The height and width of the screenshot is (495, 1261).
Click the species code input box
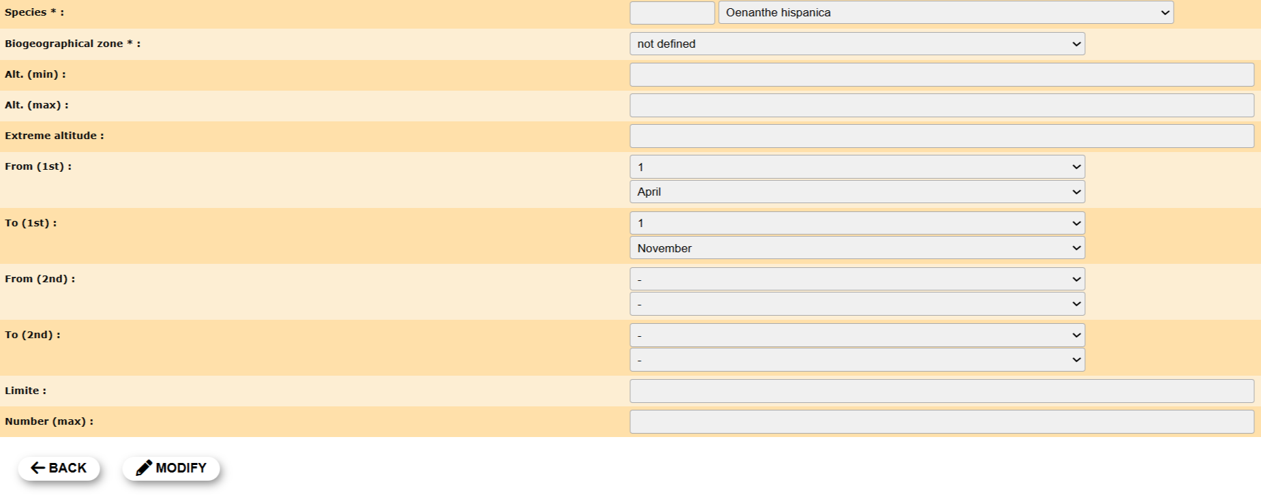tap(672, 12)
